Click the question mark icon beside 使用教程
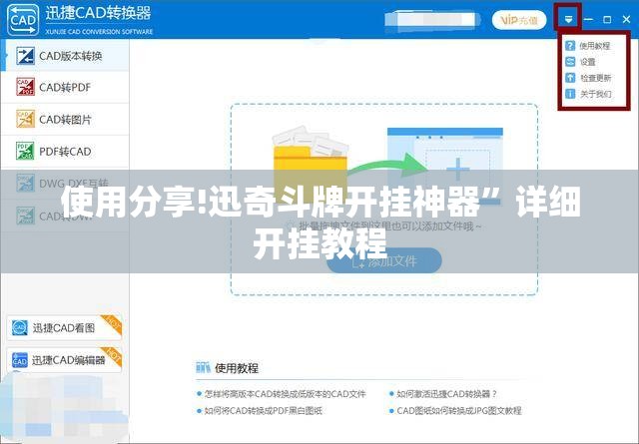Image resolution: width=639 pixels, height=444 pixels. pyautogui.click(x=570, y=46)
